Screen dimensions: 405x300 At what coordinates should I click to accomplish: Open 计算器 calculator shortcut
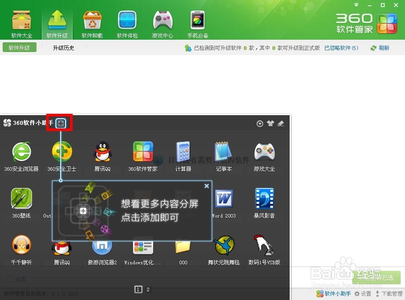point(183,157)
